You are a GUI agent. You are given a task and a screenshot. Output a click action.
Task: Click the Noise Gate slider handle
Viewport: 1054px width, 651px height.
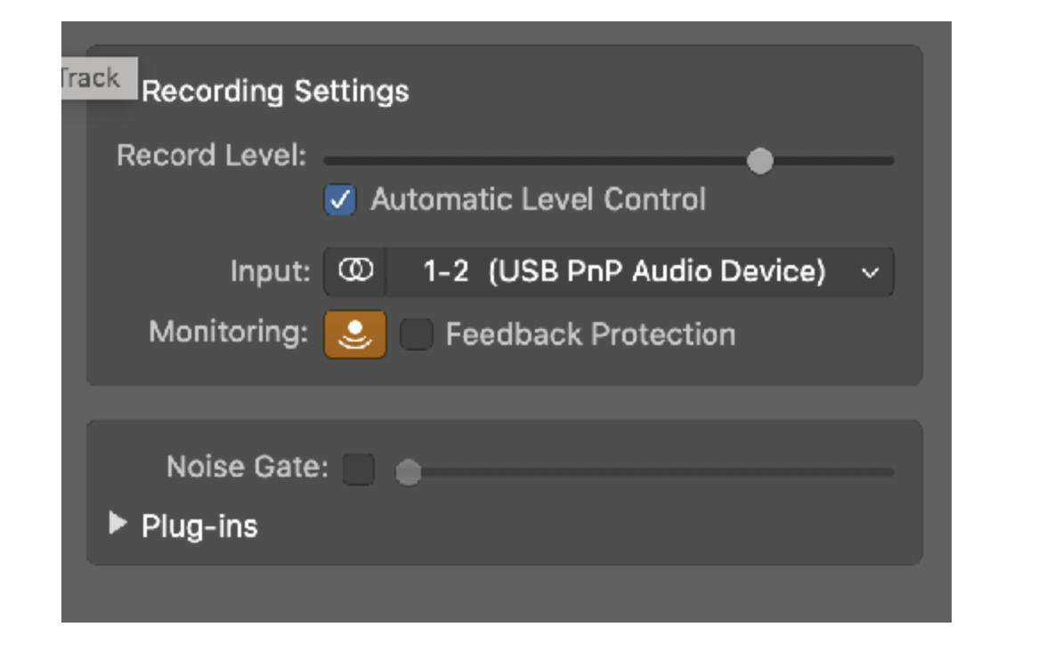tap(408, 472)
